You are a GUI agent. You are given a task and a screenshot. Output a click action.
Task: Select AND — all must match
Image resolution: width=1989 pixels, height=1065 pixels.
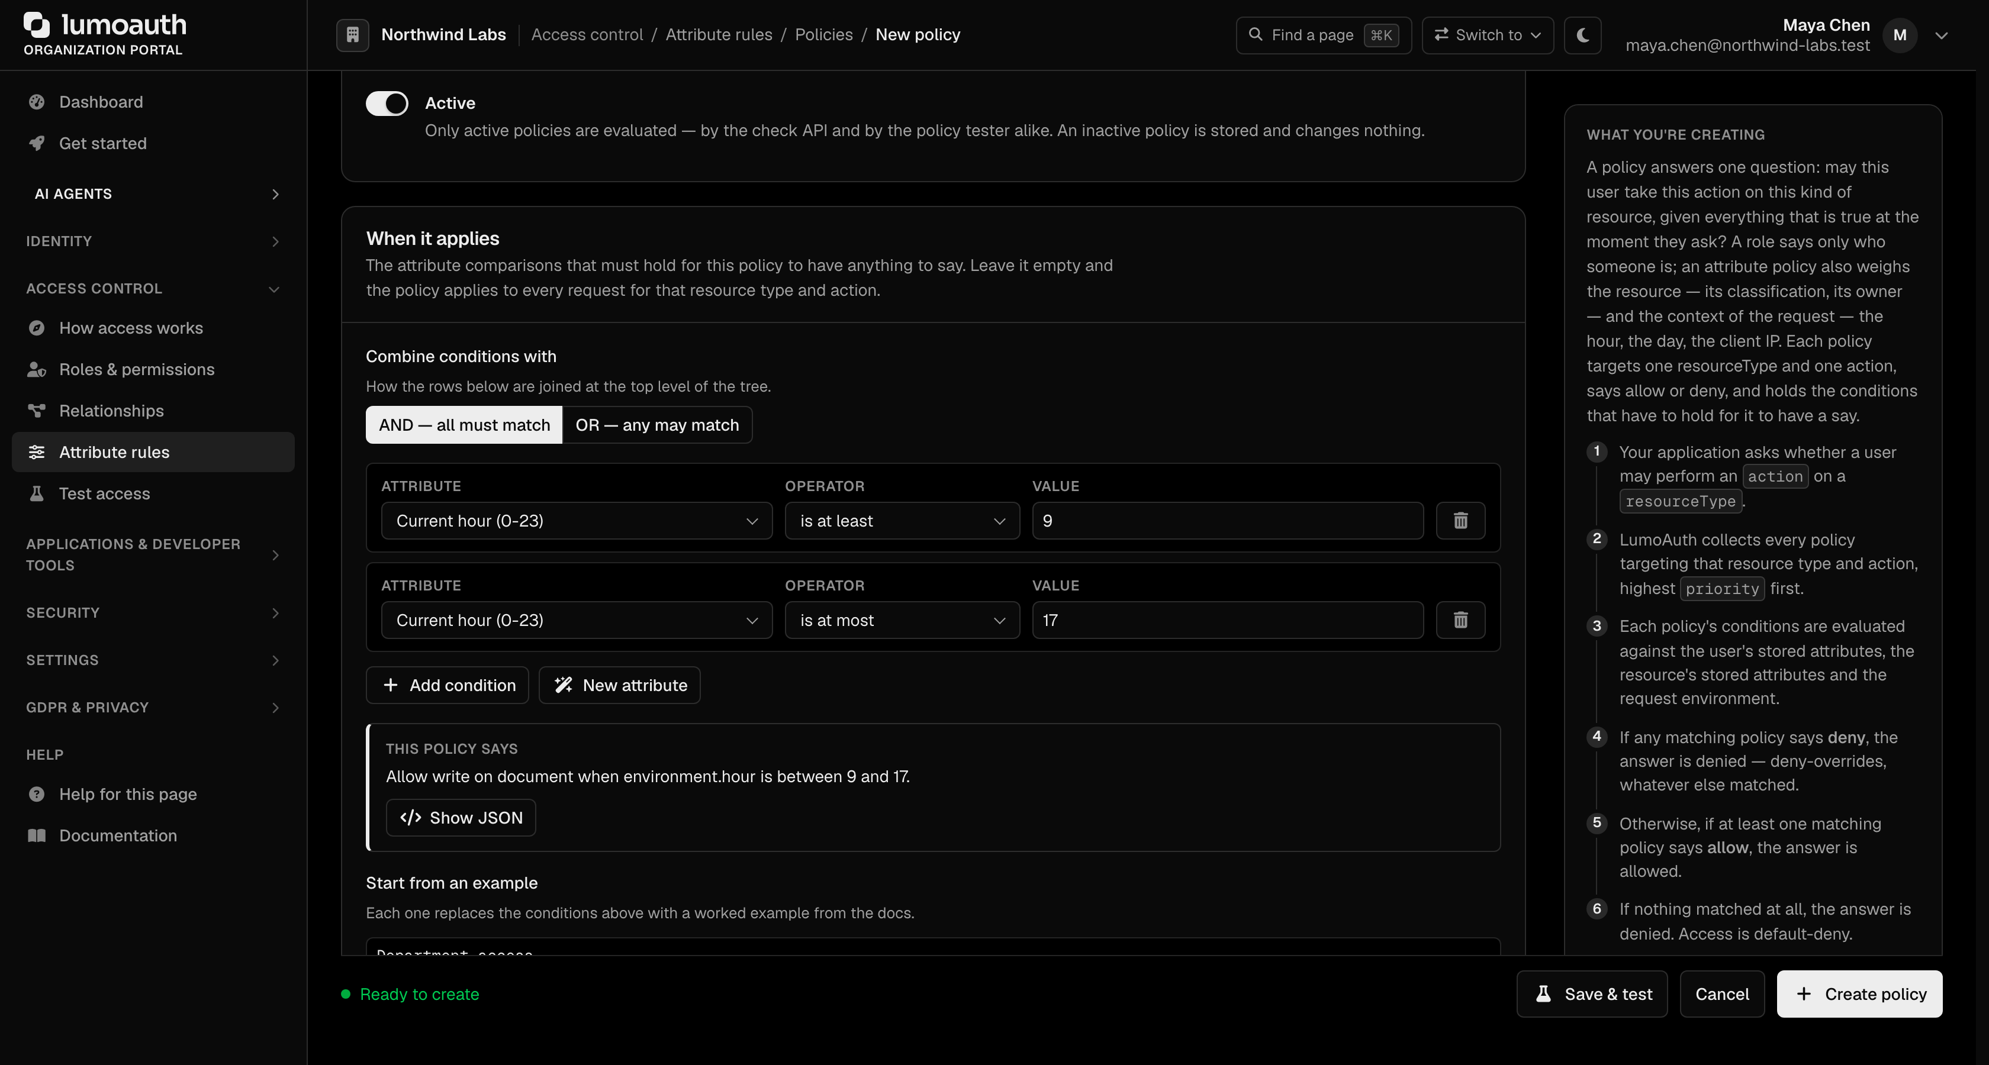(464, 425)
